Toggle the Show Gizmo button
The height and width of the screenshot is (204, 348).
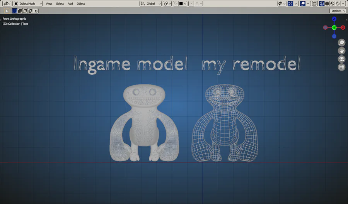(x=290, y=3)
